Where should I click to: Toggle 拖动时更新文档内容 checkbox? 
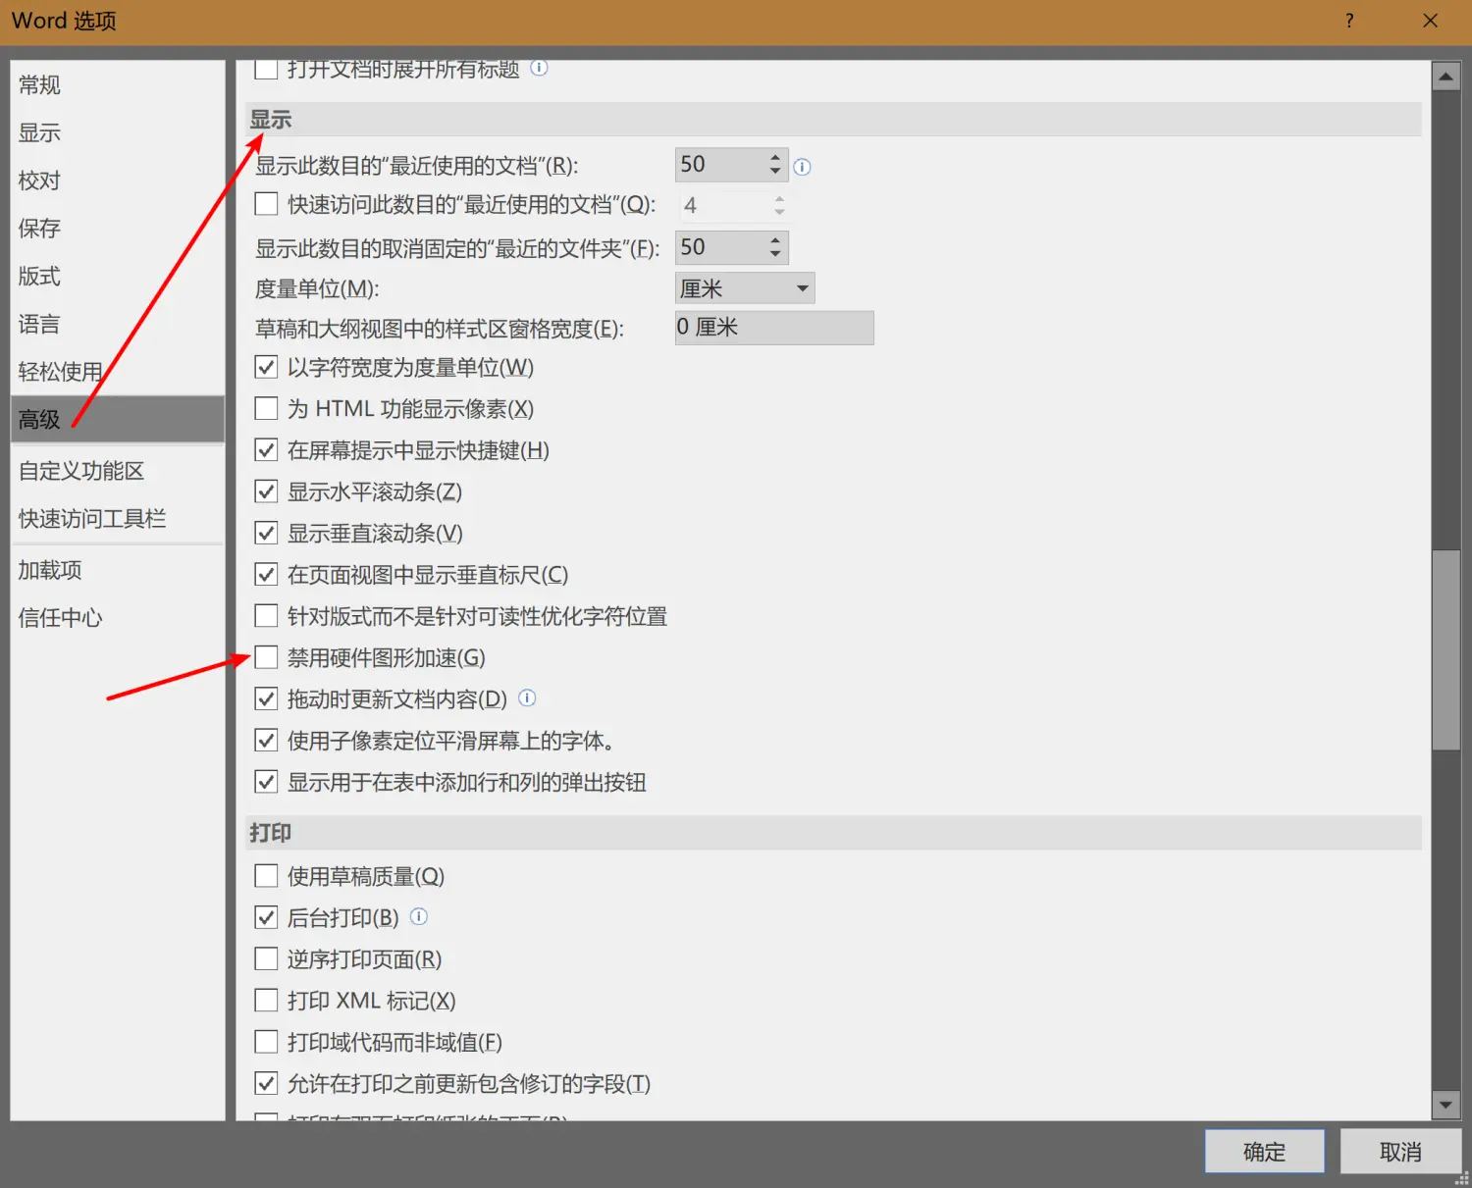click(x=266, y=698)
